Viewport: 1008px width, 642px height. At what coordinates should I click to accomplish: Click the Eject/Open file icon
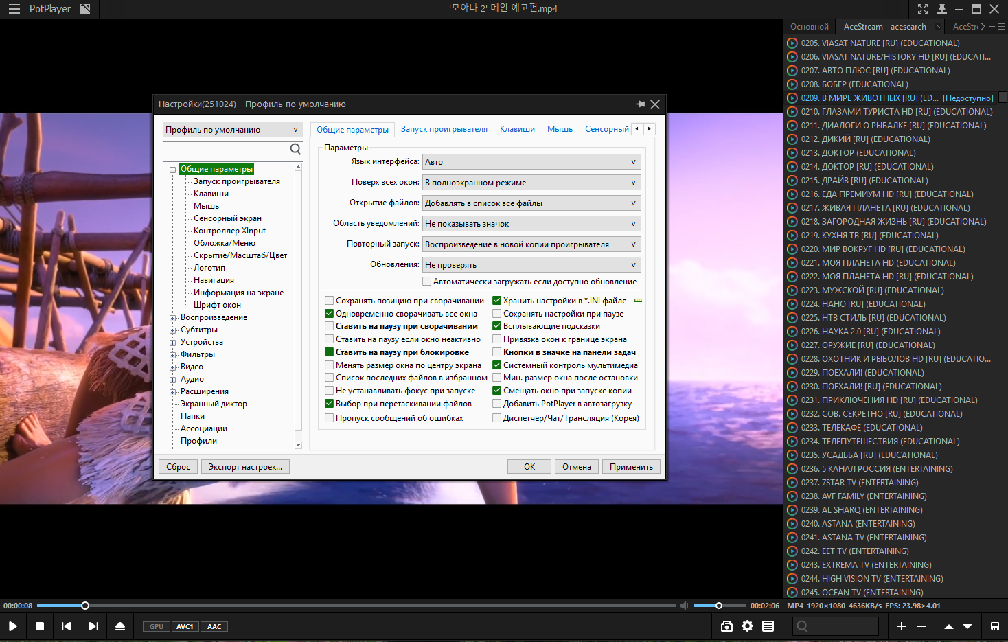tap(120, 626)
